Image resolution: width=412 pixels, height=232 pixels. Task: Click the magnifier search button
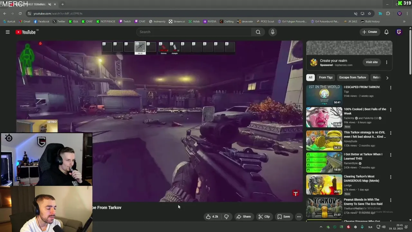pos(258,32)
